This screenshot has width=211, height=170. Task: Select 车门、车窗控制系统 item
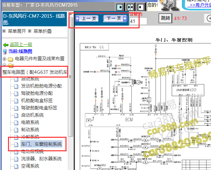pos(41,144)
